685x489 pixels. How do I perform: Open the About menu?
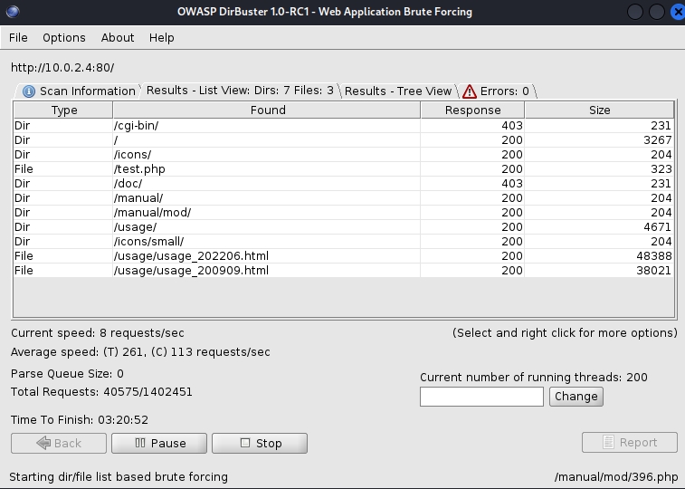pos(118,38)
